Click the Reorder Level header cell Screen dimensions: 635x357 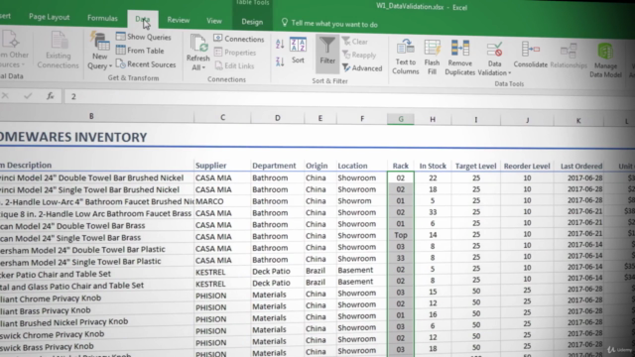tap(527, 166)
